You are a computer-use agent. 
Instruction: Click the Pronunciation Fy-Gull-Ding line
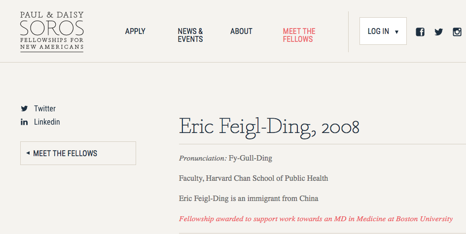click(x=225, y=158)
